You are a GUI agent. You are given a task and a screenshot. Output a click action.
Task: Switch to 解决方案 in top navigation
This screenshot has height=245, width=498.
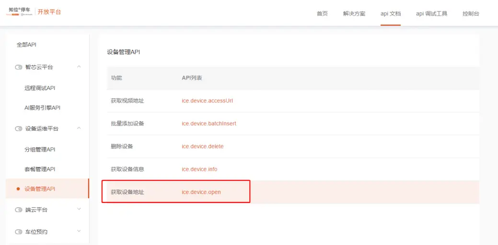click(x=354, y=13)
